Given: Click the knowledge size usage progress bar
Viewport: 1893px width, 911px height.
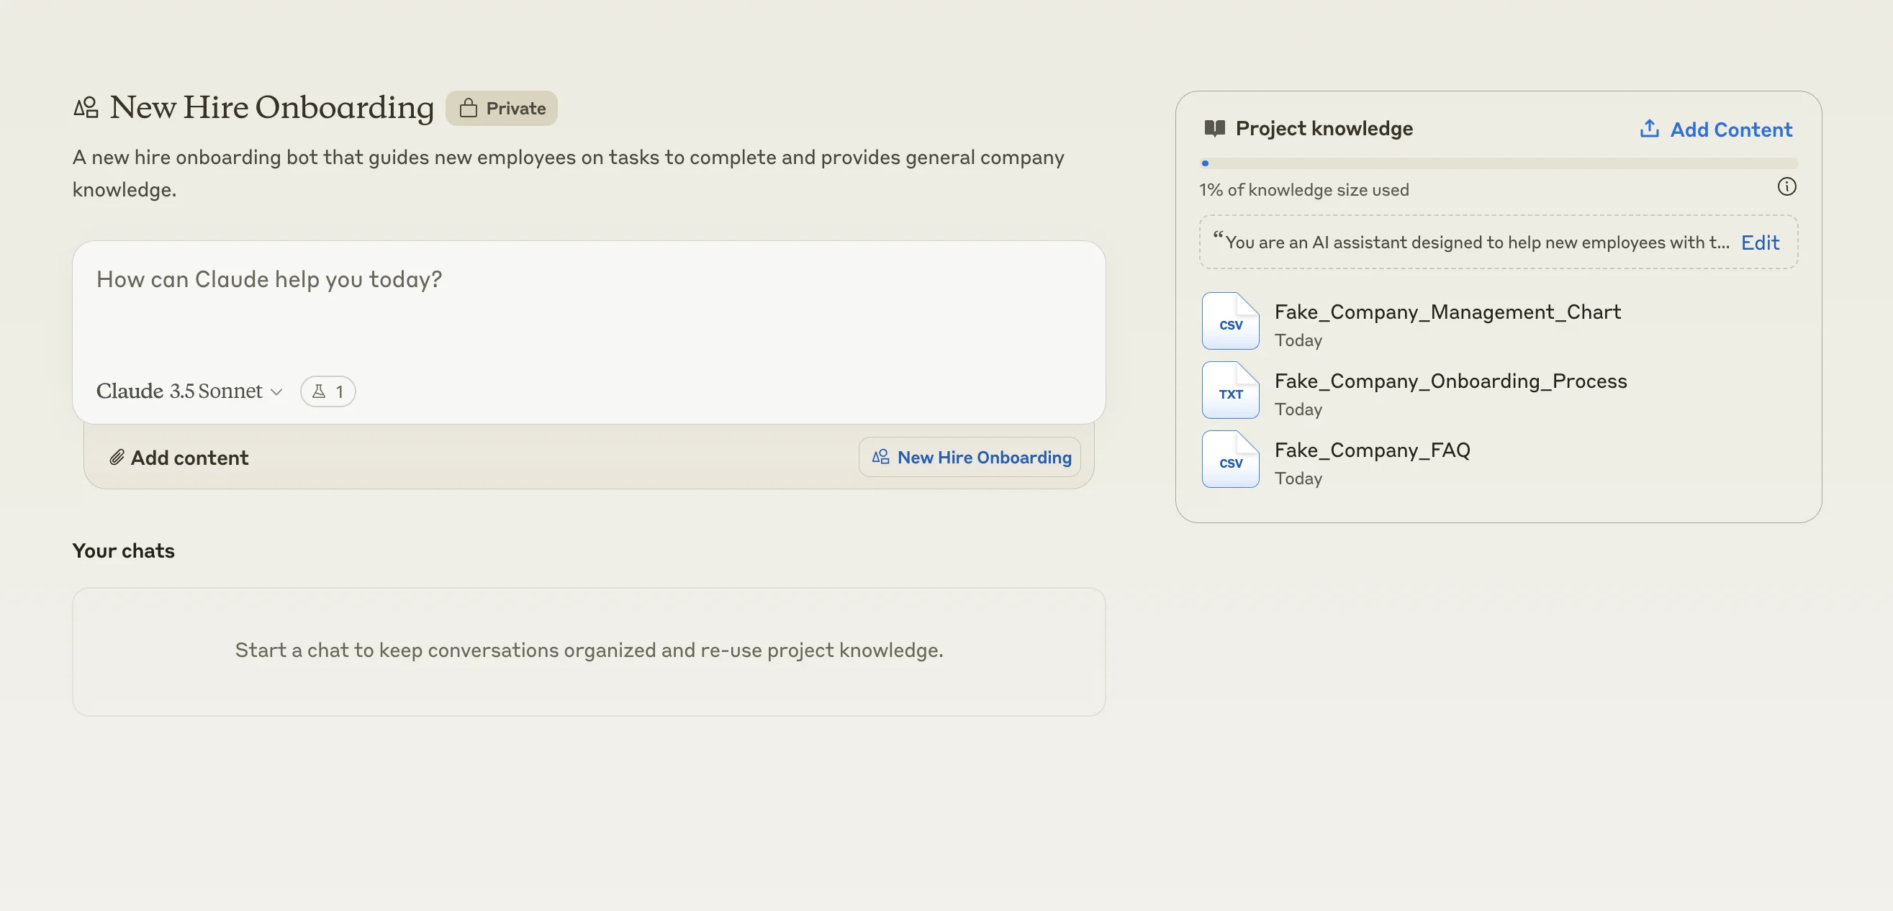Looking at the screenshot, I should (1498, 163).
